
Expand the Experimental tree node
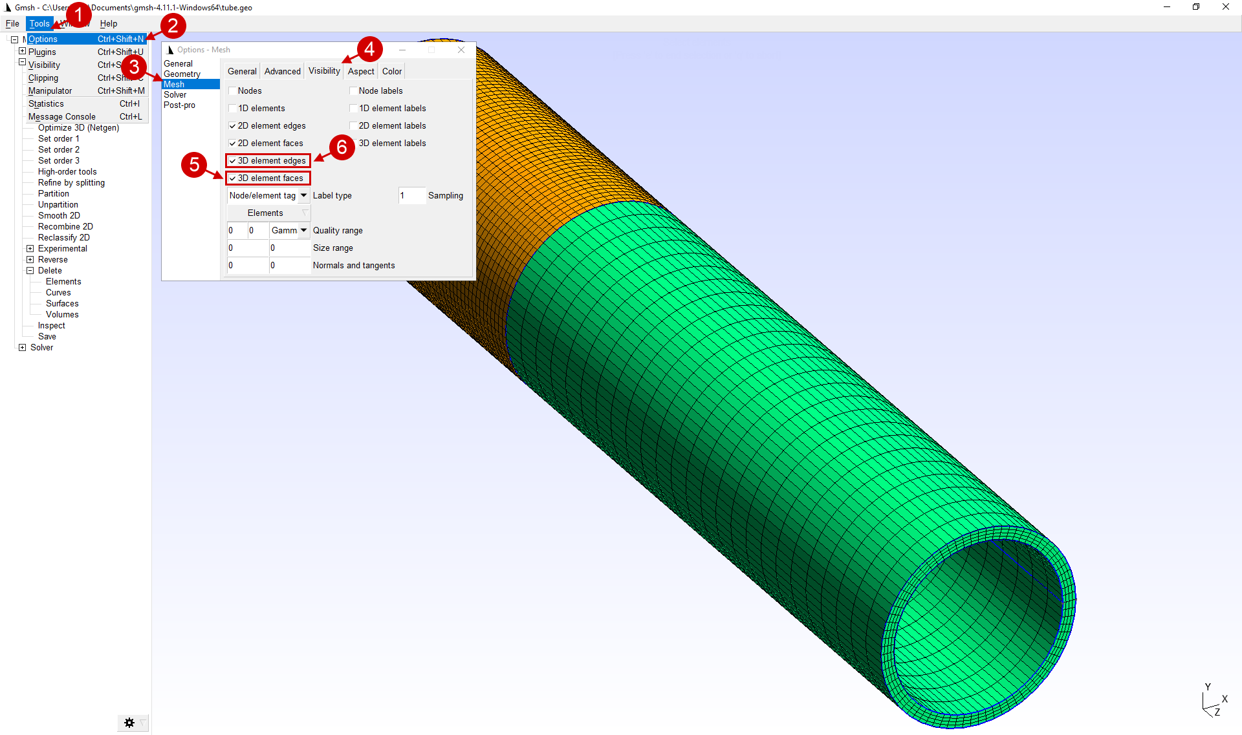pos(30,249)
